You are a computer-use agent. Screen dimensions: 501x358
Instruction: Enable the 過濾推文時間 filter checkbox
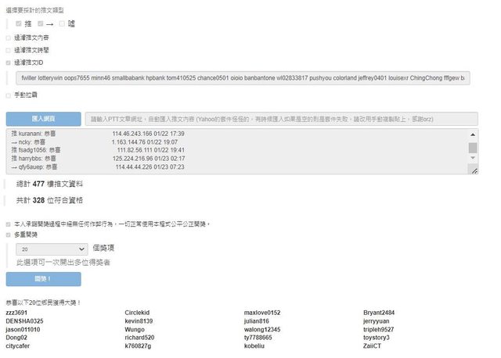point(9,49)
